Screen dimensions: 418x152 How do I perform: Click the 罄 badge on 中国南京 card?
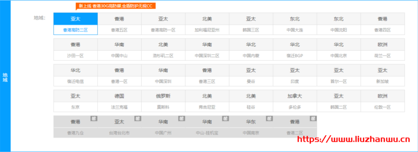click(x=269, y=118)
